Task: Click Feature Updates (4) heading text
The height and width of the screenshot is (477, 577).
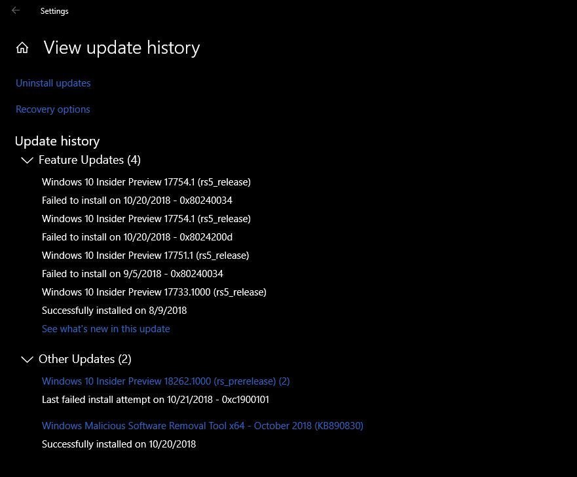Action: coord(90,160)
